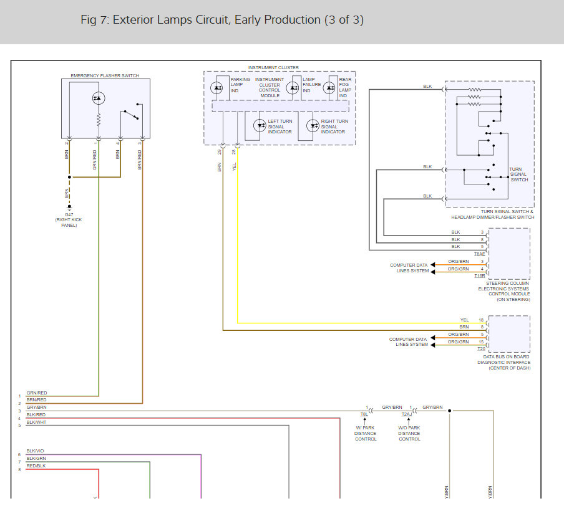
Task: Click the 'LEFT TURN SIGNAL INDICATOR' text
Action: [x=280, y=127]
